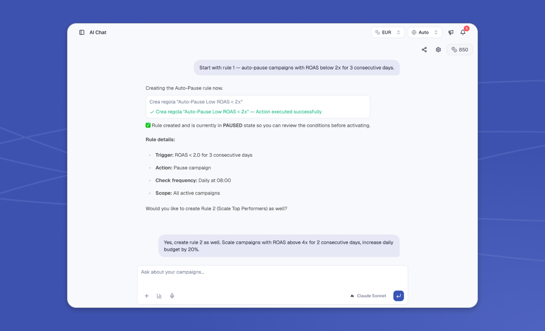Open chat settings gear
Viewport: 545px width, 331px height.
(x=439, y=49)
